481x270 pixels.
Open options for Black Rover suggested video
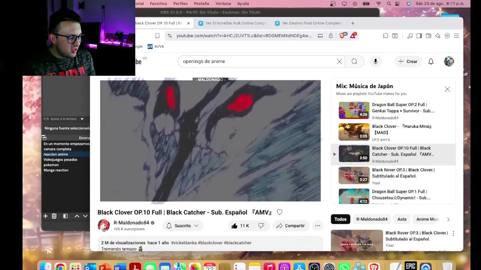[453, 233]
